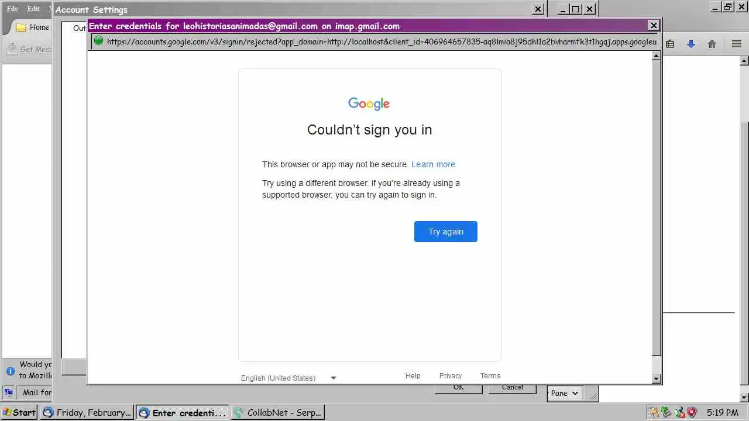Click the keys icon in system tray
This screenshot has width=749, height=421.
pyautogui.click(x=653, y=412)
